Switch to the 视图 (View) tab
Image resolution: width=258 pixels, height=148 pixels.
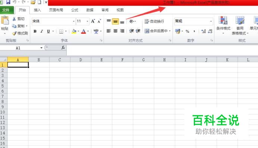pos(120,10)
